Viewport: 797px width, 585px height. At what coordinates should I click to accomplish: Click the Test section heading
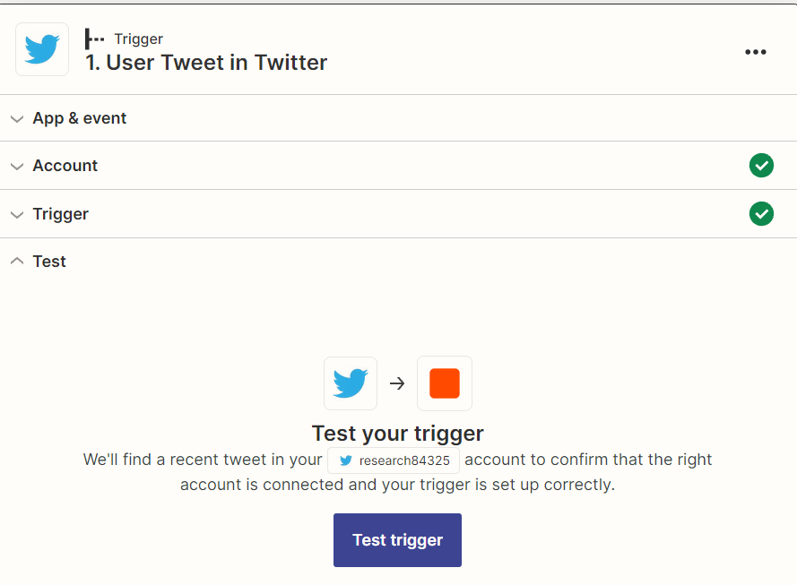[x=49, y=262]
